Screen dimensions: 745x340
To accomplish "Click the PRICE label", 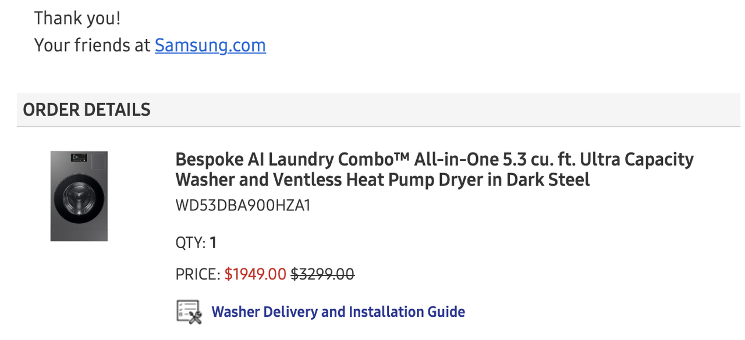I will [198, 274].
